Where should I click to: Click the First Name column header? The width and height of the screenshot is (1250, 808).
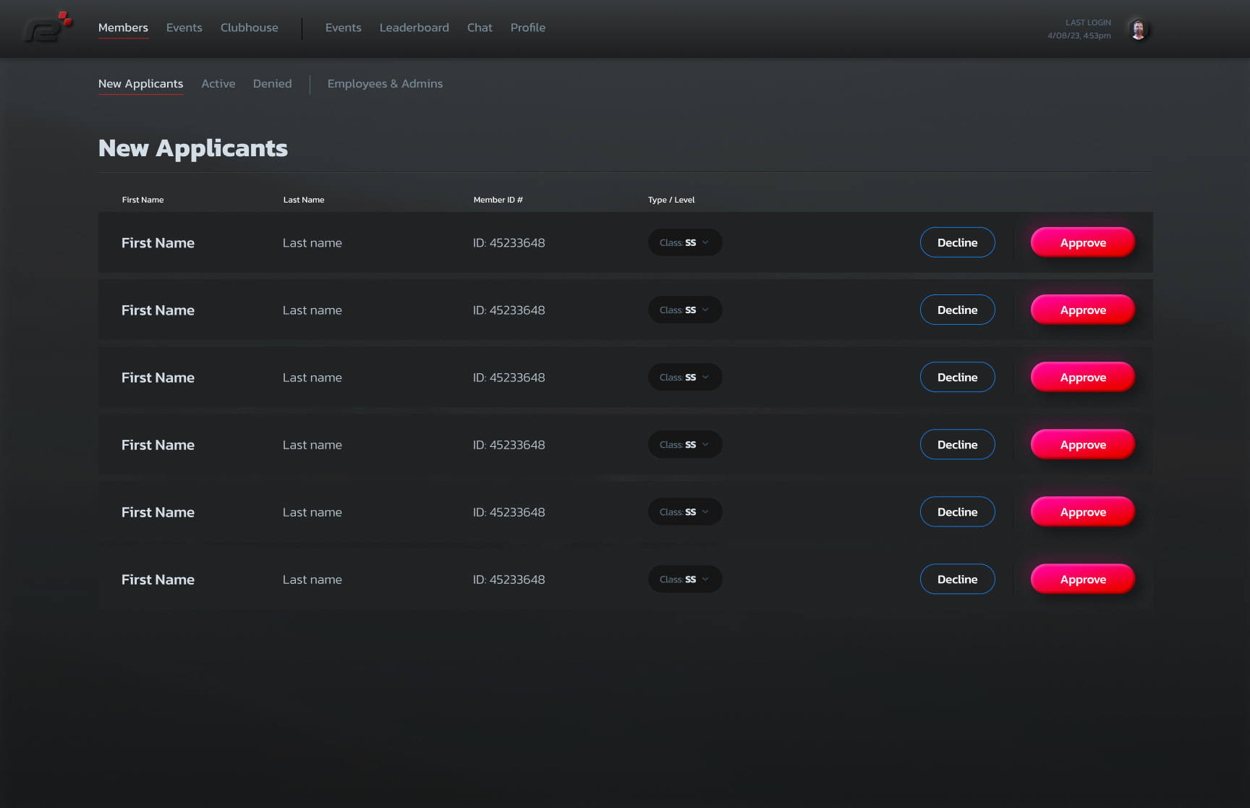point(143,200)
